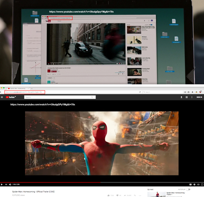Toggle theater mode on the player
Viewport: 204px width, 197px height.
tap(198, 184)
